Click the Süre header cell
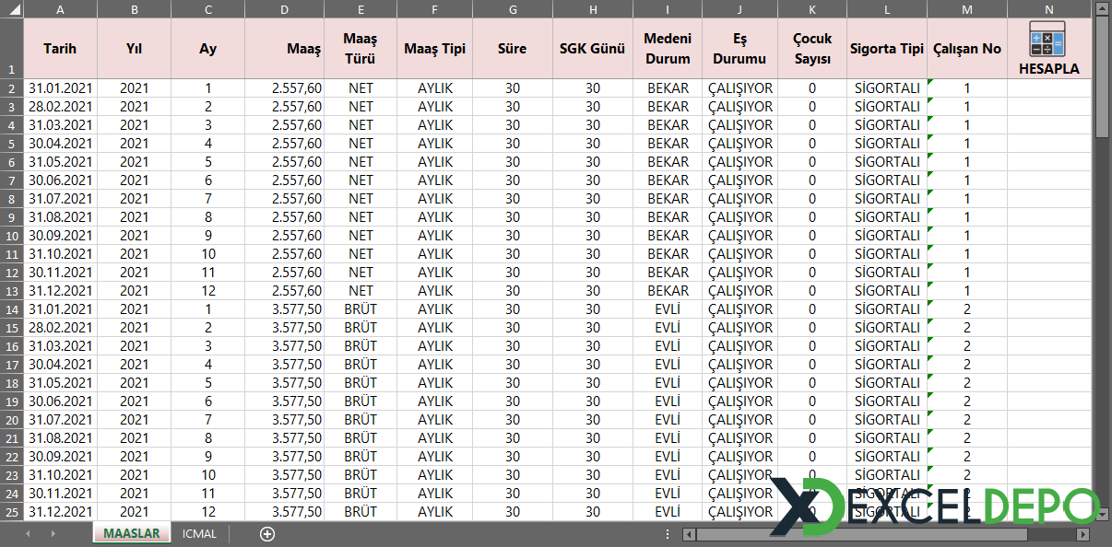 [x=513, y=48]
